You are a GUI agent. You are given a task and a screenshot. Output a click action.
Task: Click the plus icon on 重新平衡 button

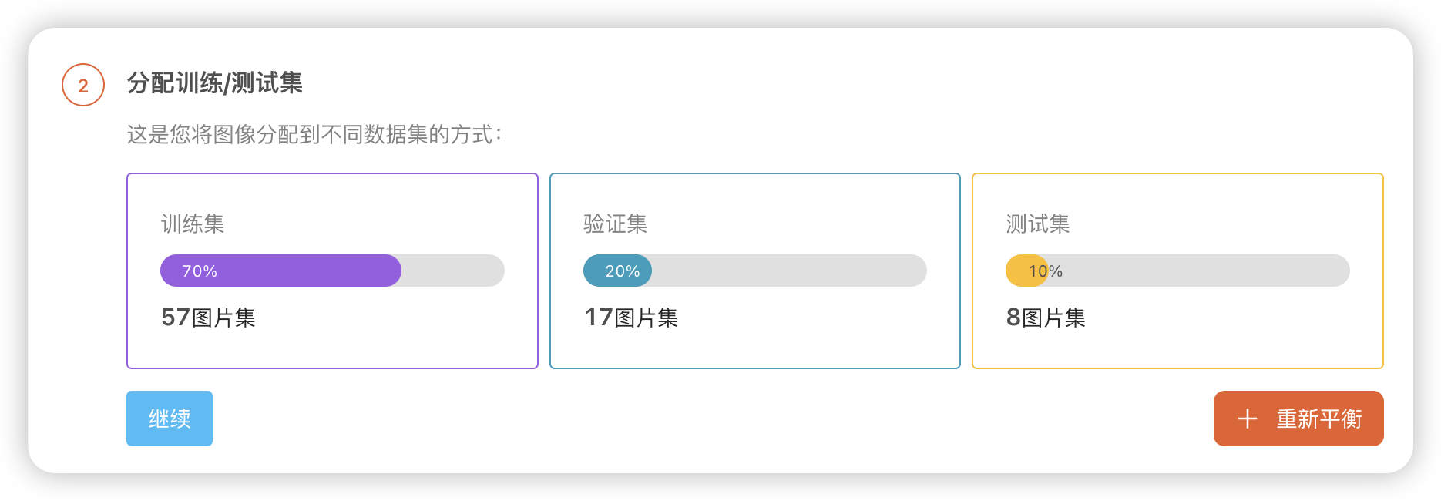(1248, 419)
